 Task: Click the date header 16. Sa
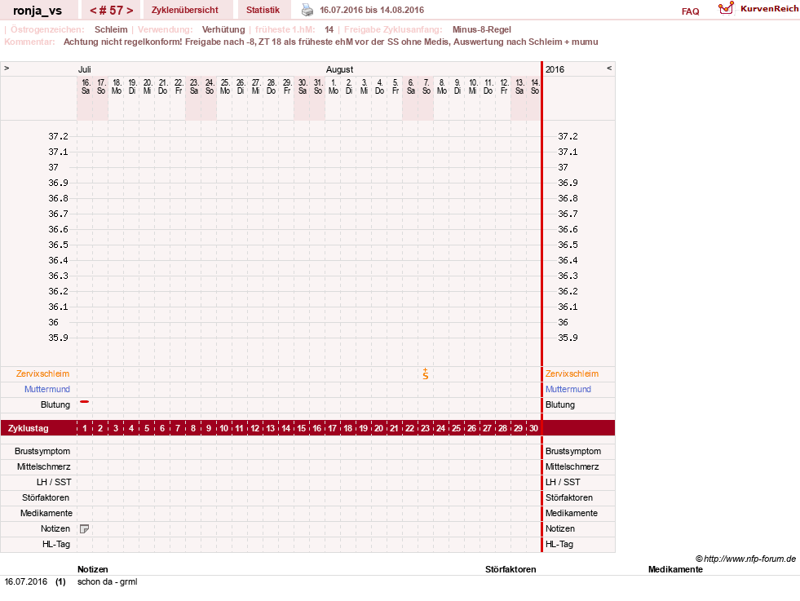point(85,86)
